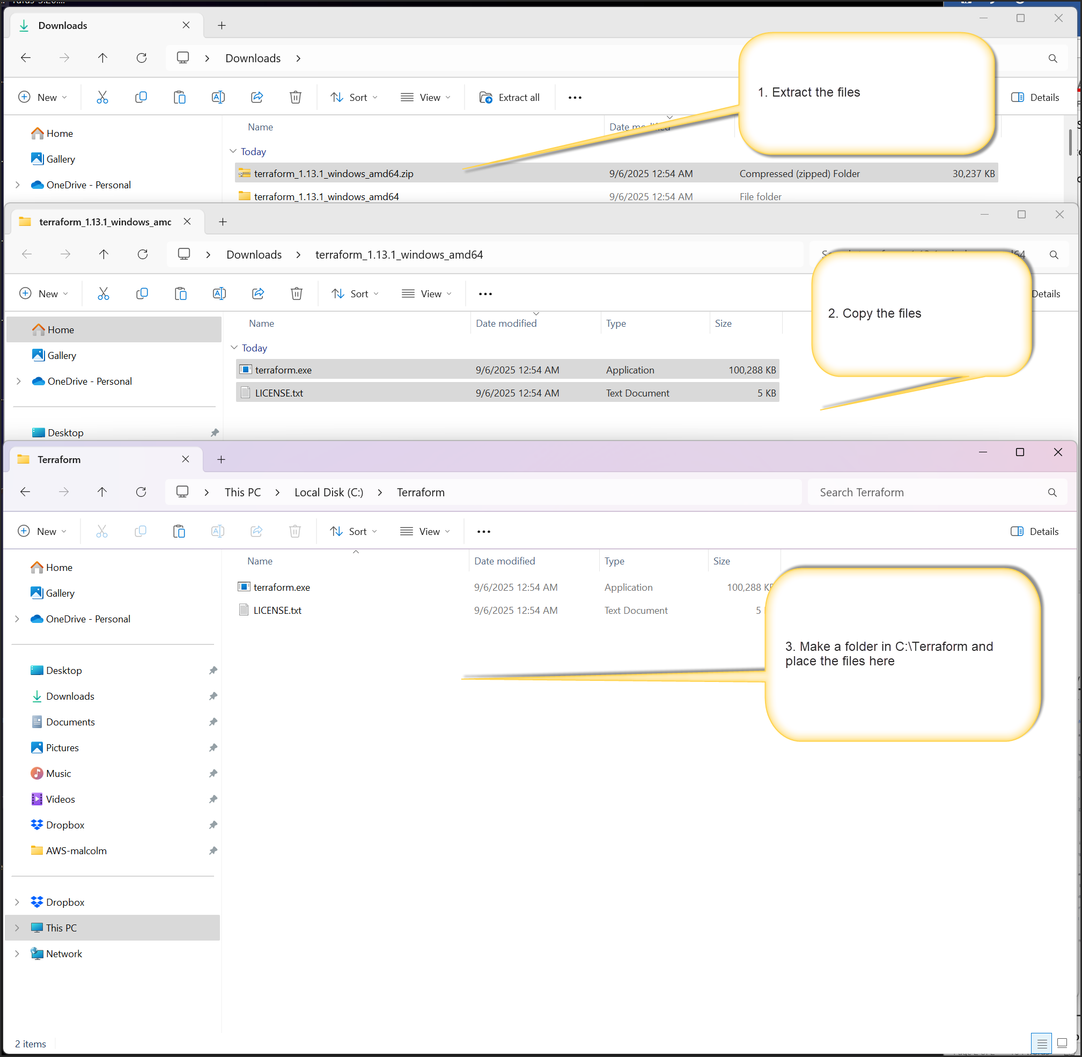Expand This PC in the sidebar
1082x1057 pixels.
click(x=17, y=928)
